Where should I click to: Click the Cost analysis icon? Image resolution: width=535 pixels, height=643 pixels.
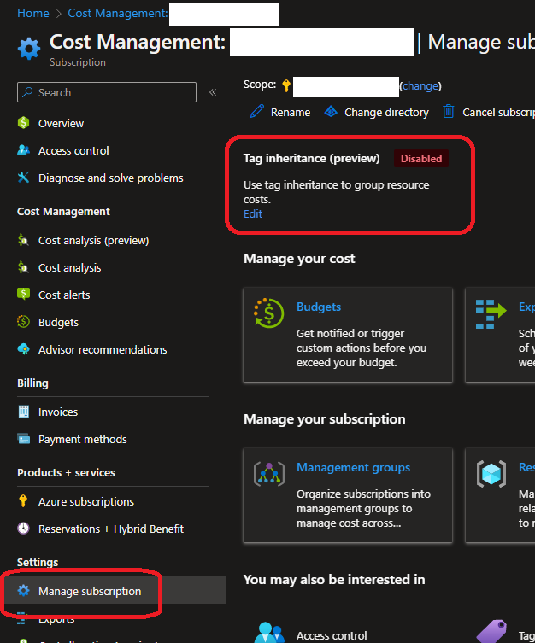(x=23, y=267)
